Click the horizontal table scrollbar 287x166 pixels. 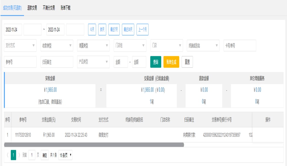tap(94, 145)
